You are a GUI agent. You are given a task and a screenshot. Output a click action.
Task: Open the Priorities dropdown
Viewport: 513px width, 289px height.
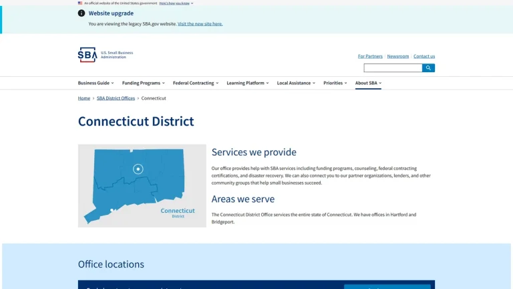(x=335, y=83)
